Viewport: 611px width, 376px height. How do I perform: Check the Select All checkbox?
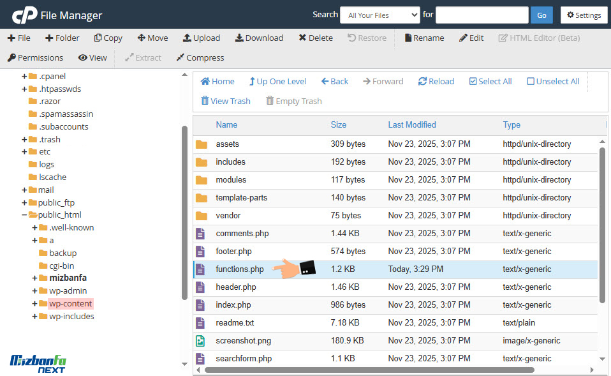(473, 82)
